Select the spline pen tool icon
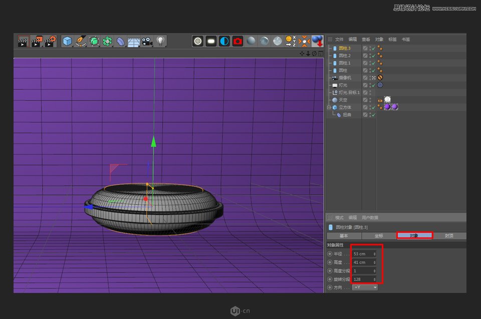This screenshot has width=481, height=319. 80,41
